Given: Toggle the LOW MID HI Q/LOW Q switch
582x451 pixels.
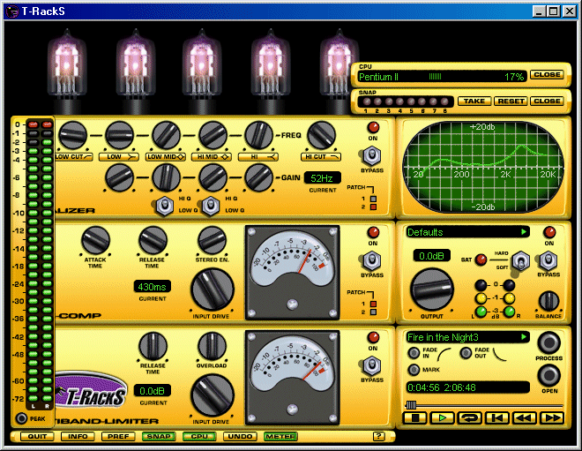Looking at the screenshot, I should tap(165, 206).
